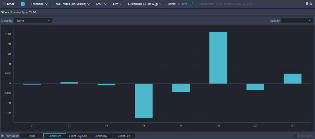Switch to the Client Buy tab
315x139 pixels.
point(101,136)
